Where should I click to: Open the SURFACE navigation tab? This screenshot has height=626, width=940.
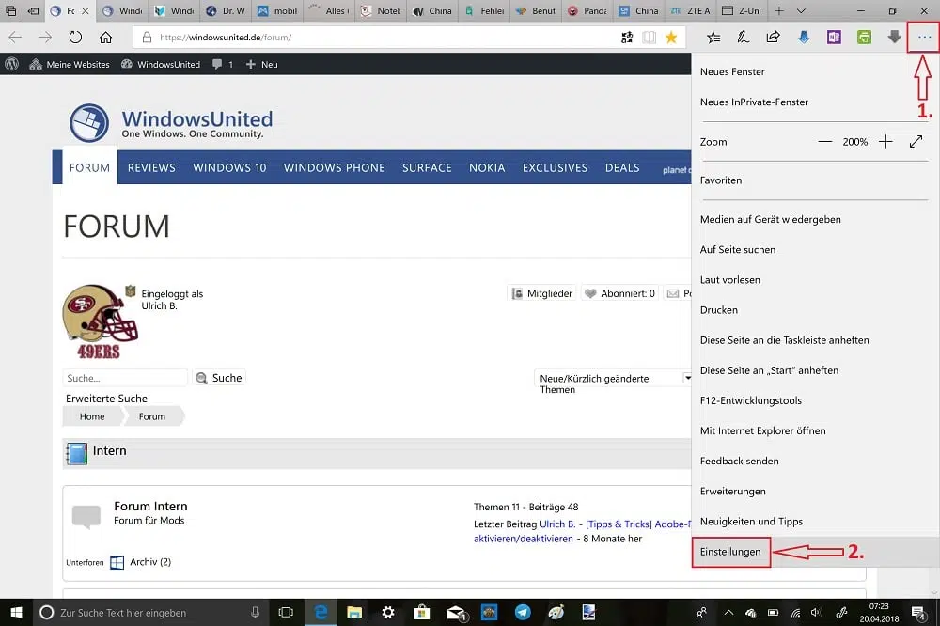point(427,168)
